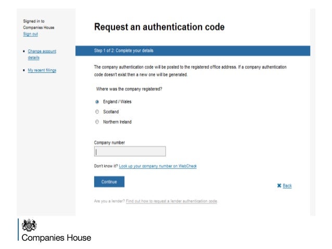Open the lender authentication code link

172,201
